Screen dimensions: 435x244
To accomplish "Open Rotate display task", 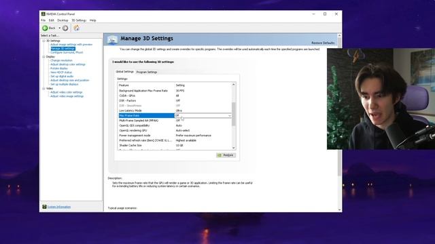I will (x=59, y=68).
